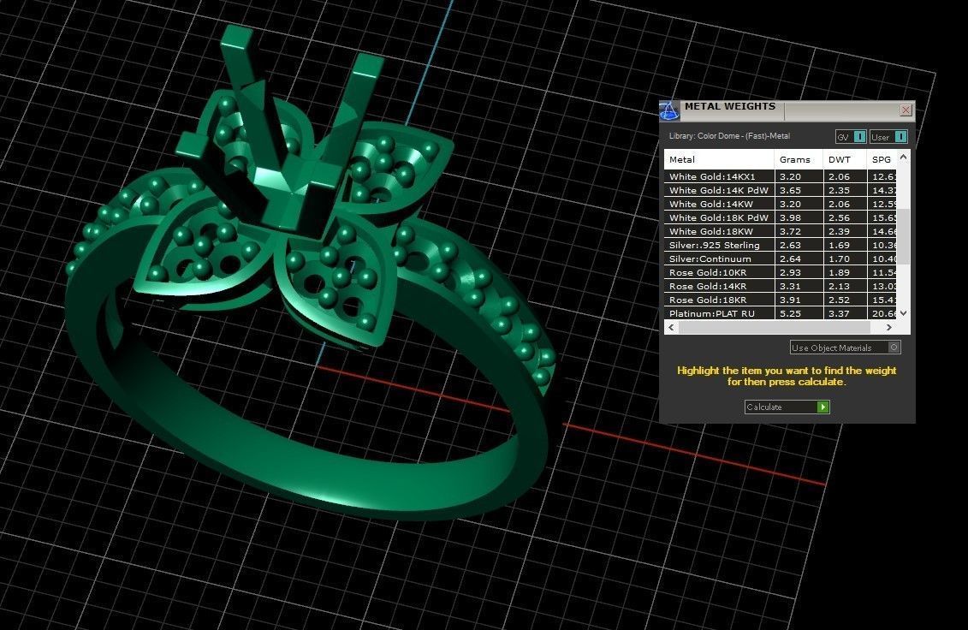Sort by the Grams column header
Viewport: 968px width, 630px height.
pos(799,159)
